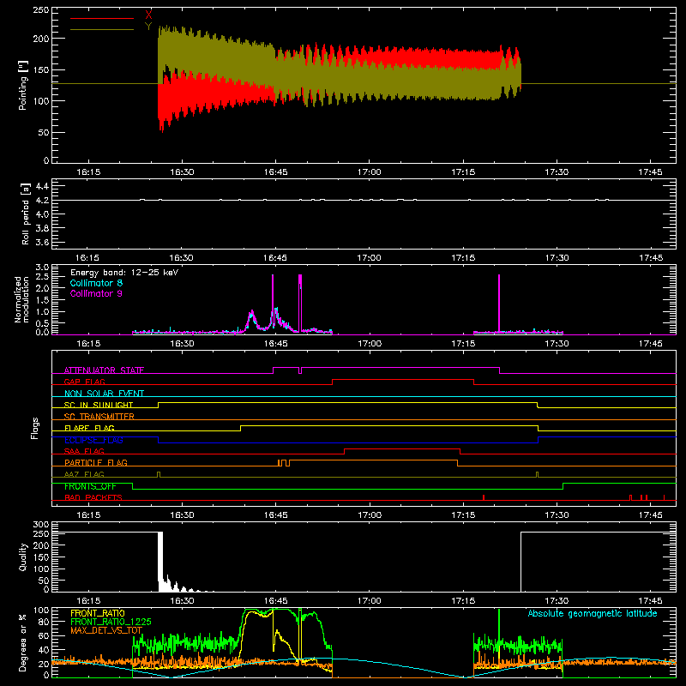Click 16:15 tick under the modulation plot
Image resolution: width=686 pixels, height=686 pixels.
click(x=88, y=344)
